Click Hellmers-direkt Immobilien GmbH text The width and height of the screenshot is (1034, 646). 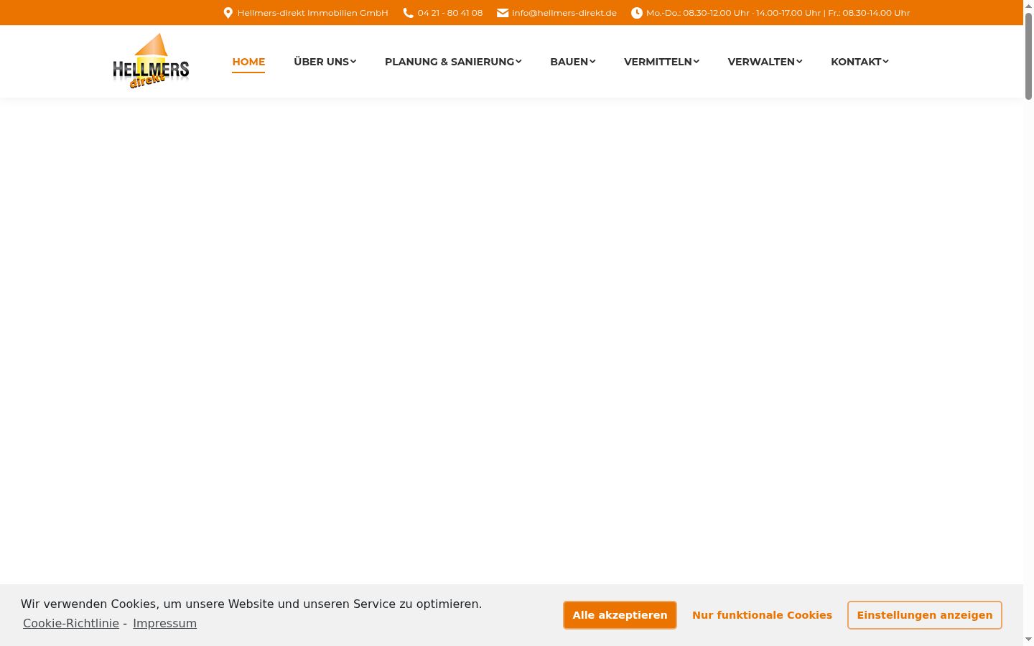coord(312,13)
